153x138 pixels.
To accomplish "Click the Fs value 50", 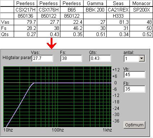I will pos(141,28).
